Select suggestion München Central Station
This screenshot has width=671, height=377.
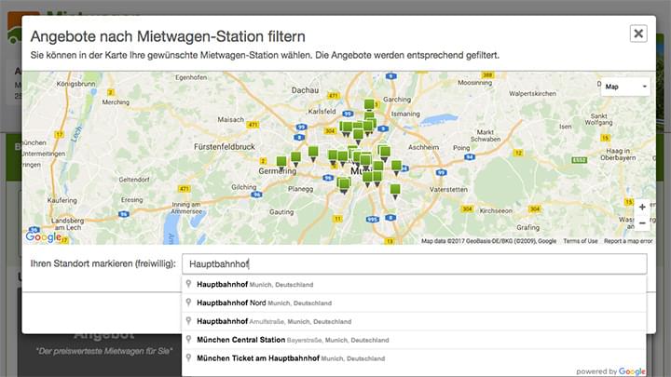(x=414, y=340)
